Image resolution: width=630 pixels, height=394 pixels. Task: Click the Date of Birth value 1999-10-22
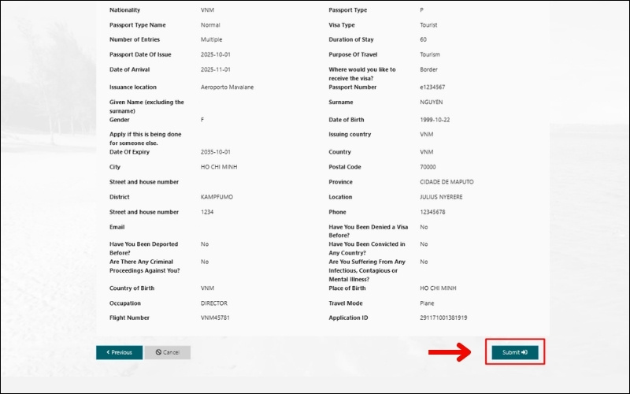click(435, 120)
